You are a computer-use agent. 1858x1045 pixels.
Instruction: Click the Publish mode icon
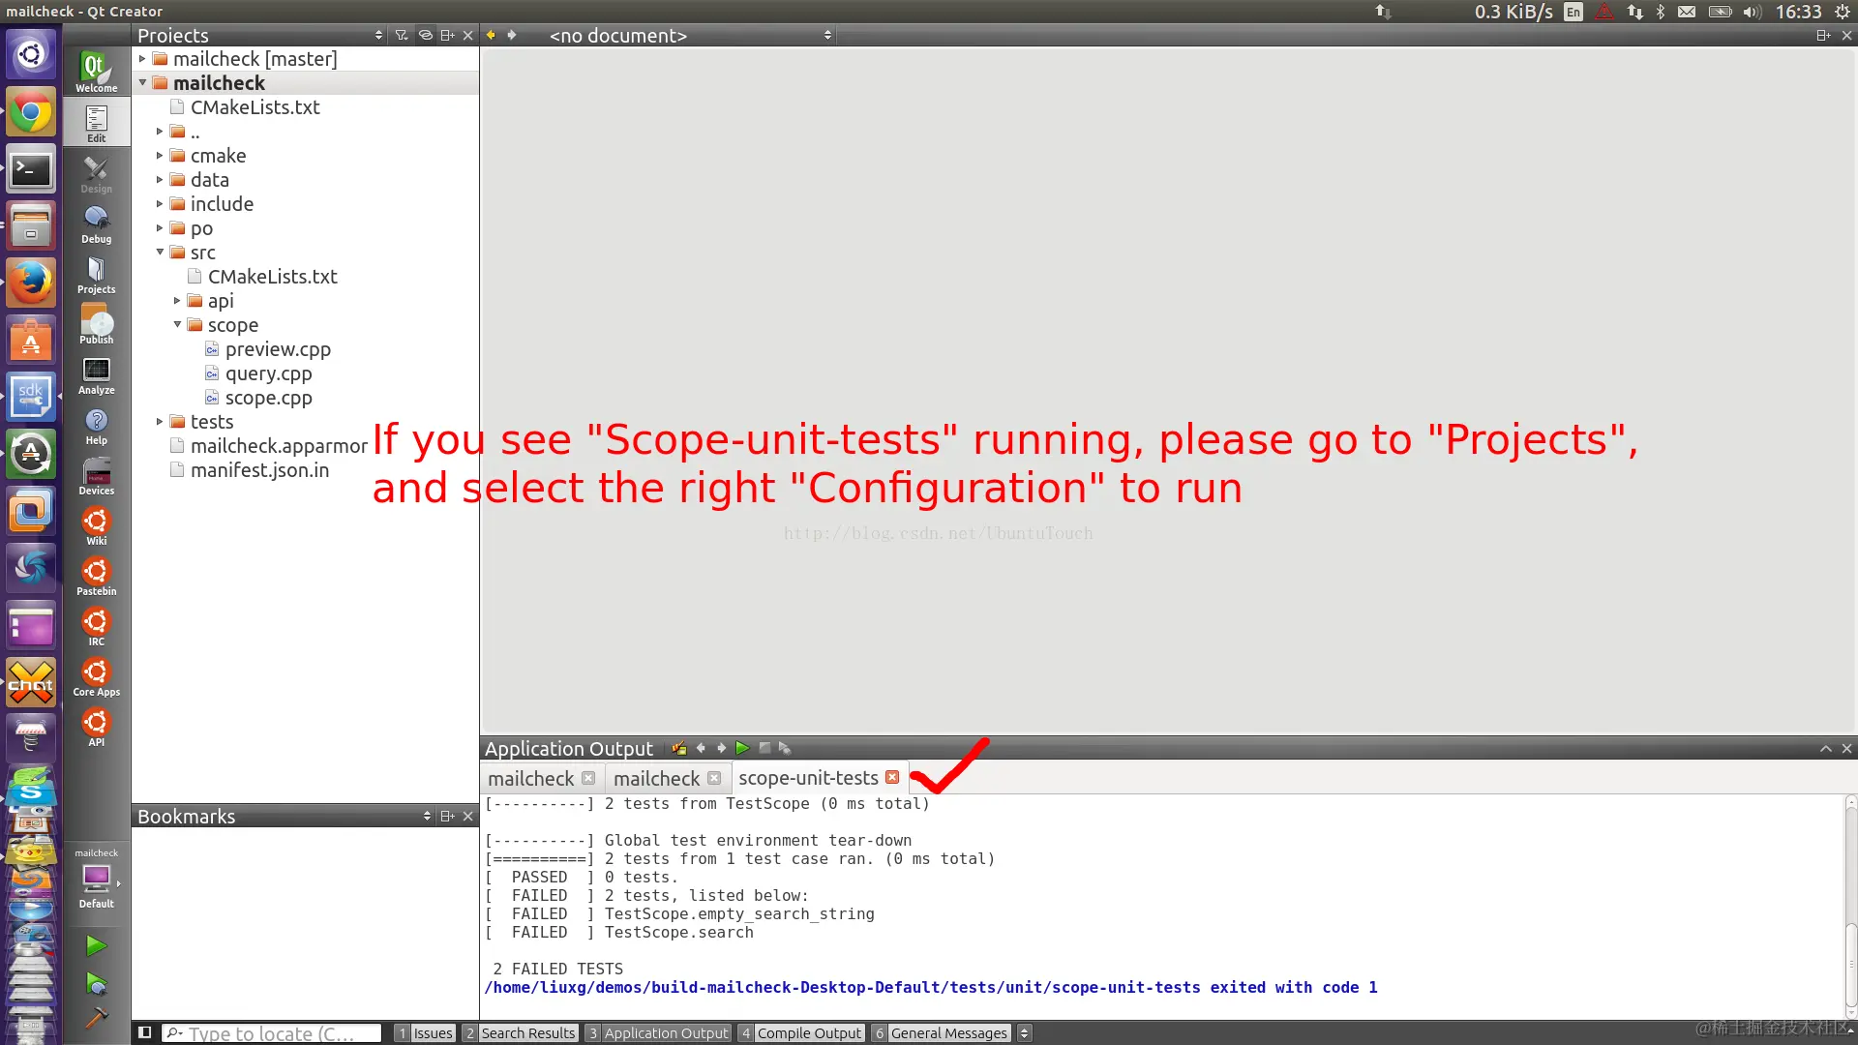(96, 324)
